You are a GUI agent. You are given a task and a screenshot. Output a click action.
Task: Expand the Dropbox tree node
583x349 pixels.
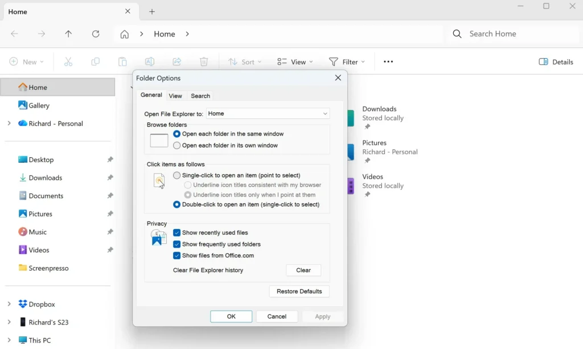point(9,304)
